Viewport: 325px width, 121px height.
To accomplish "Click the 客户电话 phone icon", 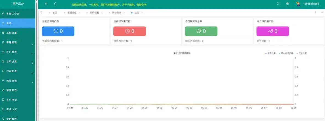I will pos(3,100).
